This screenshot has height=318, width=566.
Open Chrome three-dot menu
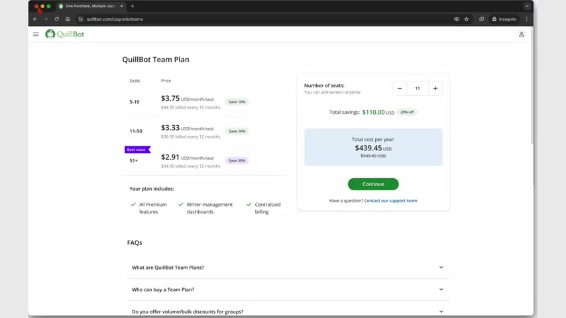(x=527, y=19)
